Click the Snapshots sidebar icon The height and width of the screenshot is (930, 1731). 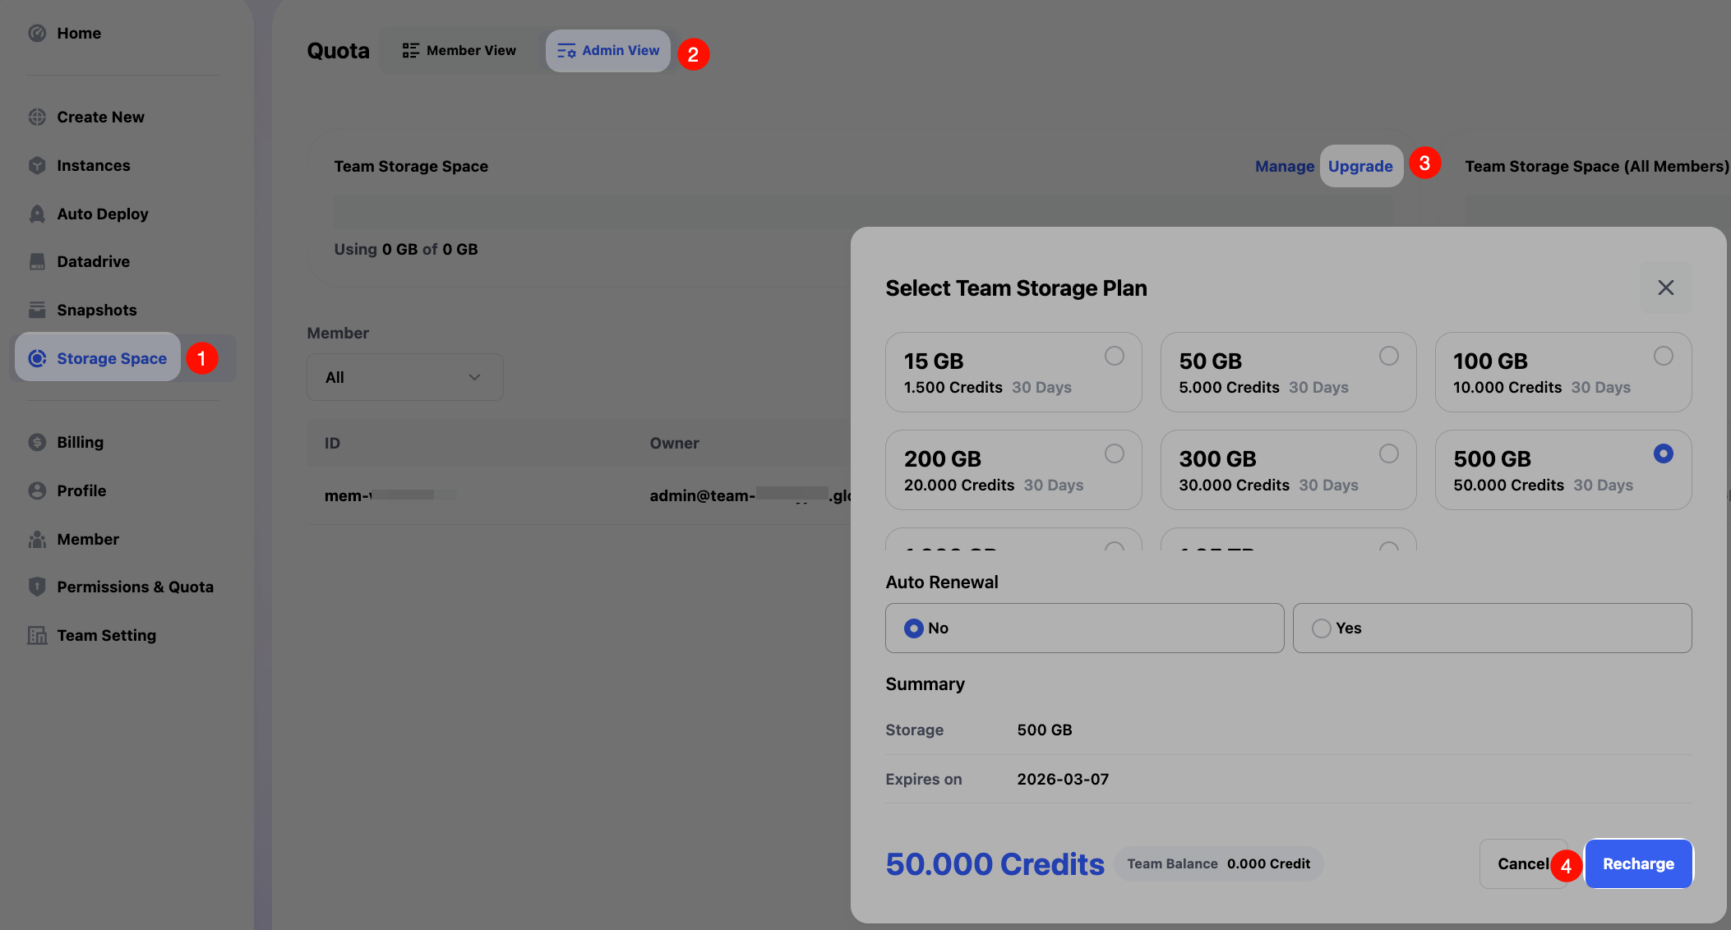coord(37,310)
